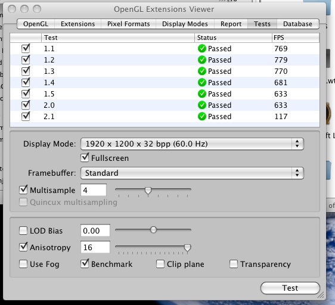Viewport: 335px width, 305px height.
Task: Uncheck the test 2.1 checkbox
Action: [x=26, y=116]
